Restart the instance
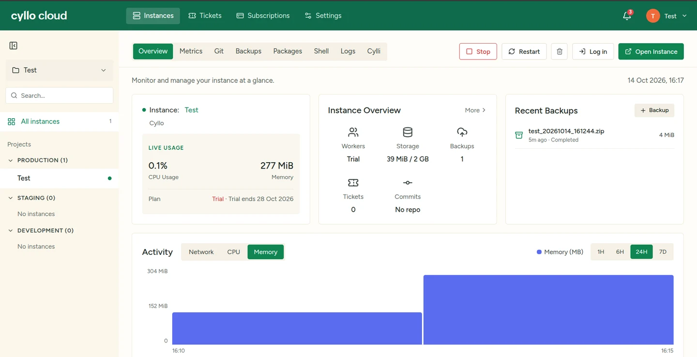Viewport: 697px width, 357px height. click(x=524, y=51)
